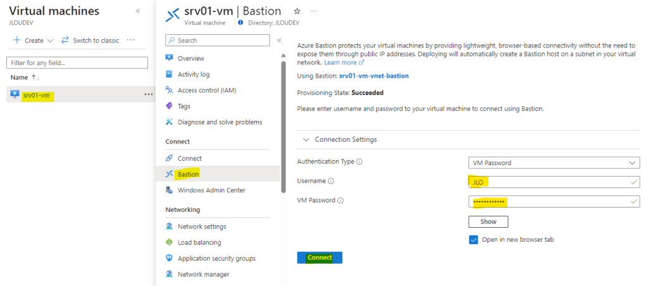The width and height of the screenshot is (648, 286).
Task: Click the blue Connect button
Action: click(x=320, y=258)
